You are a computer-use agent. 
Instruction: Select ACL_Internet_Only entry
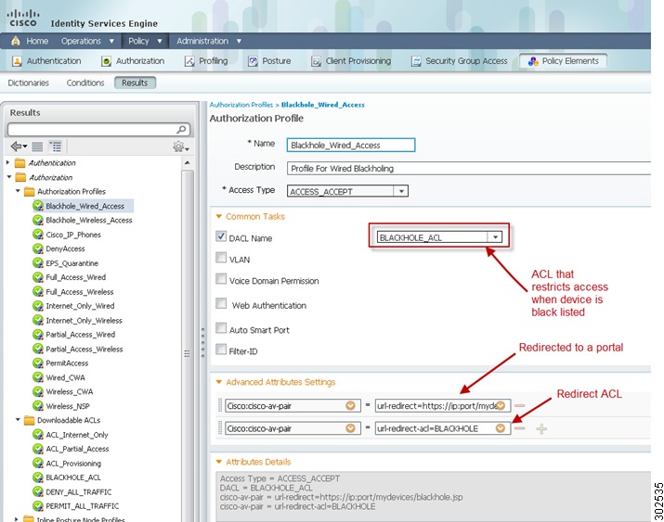pos(77,435)
